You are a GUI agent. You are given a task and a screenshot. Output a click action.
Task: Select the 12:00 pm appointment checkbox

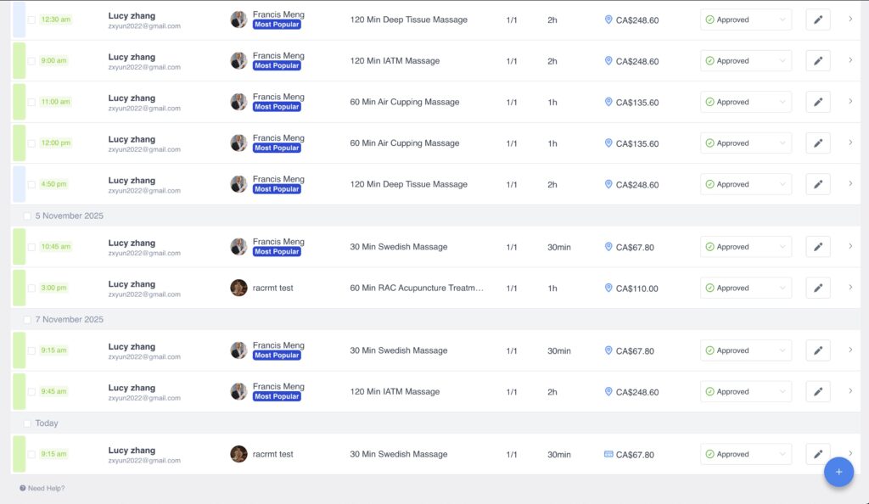[31, 143]
